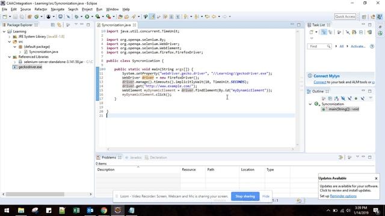Viewport: 385px width, 216px height.
Task: Toggle Focus on Workweek in Task List
Action: tap(339, 32)
